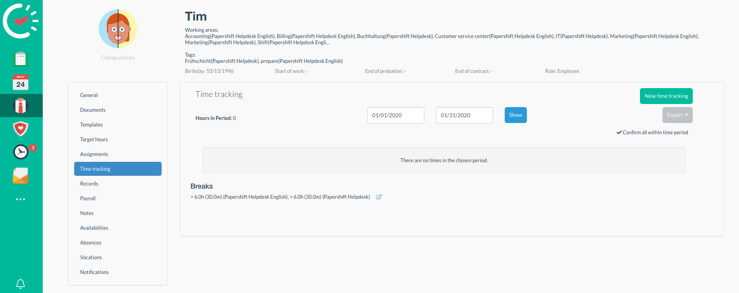Open the Templates section
Viewport: 739px width, 293px height.
coord(118,125)
